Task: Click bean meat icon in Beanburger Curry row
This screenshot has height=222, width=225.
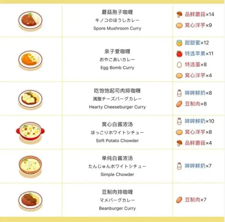Action: 180,200
